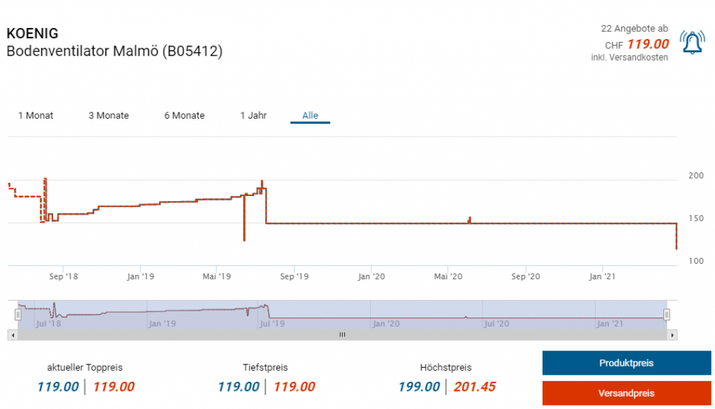
Task: Click the price alert bell icon
Action: (x=692, y=43)
